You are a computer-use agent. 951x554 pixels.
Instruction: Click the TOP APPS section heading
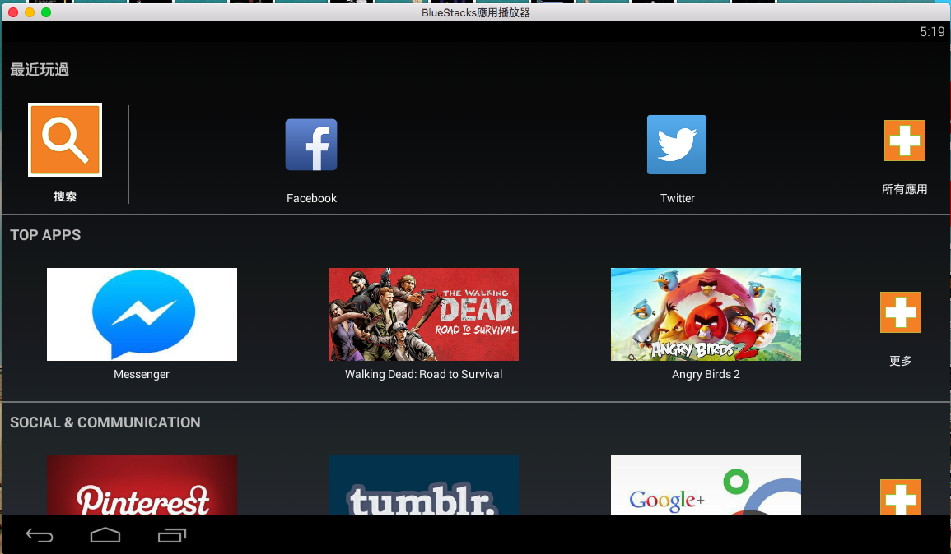[x=45, y=235]
